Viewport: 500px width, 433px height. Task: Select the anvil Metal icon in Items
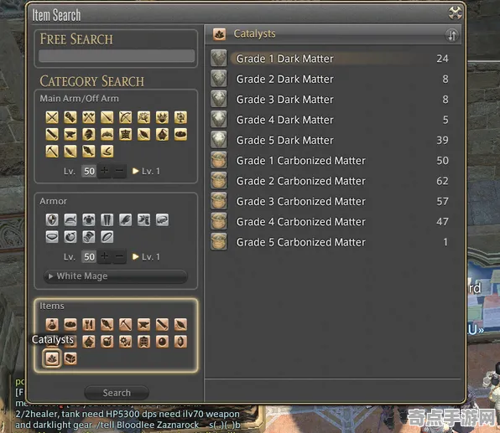(143, 324)
